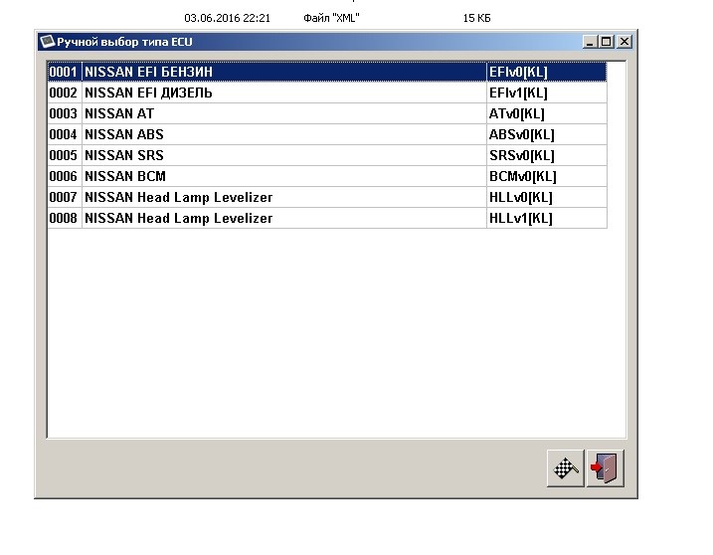The height and width of the screenshot is (555, 713).
Task: Select row NISSAN EFI БЕНЗИН
Action: point(327,72)
